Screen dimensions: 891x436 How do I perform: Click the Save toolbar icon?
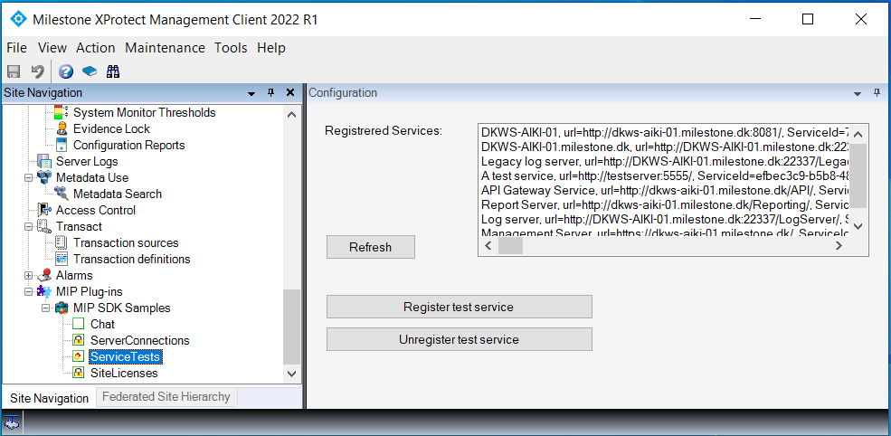click(x=14, y=71)
